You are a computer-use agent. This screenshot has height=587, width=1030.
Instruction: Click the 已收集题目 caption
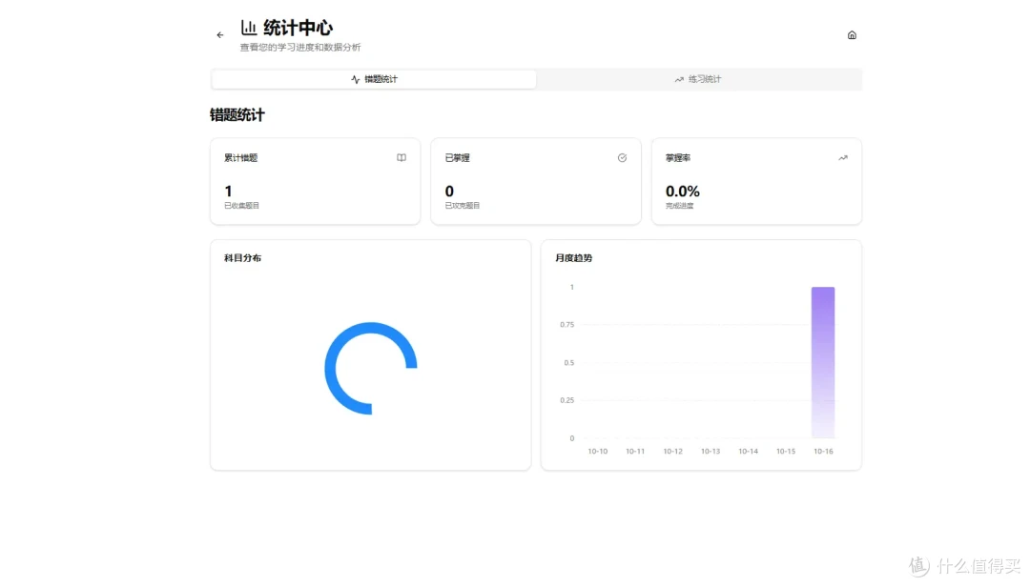241,206
